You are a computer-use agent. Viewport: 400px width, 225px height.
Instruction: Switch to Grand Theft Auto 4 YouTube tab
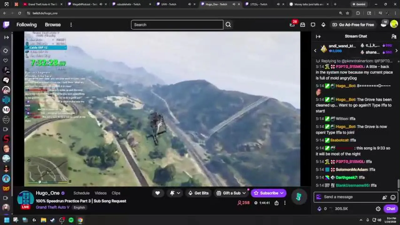pos(42,4)
